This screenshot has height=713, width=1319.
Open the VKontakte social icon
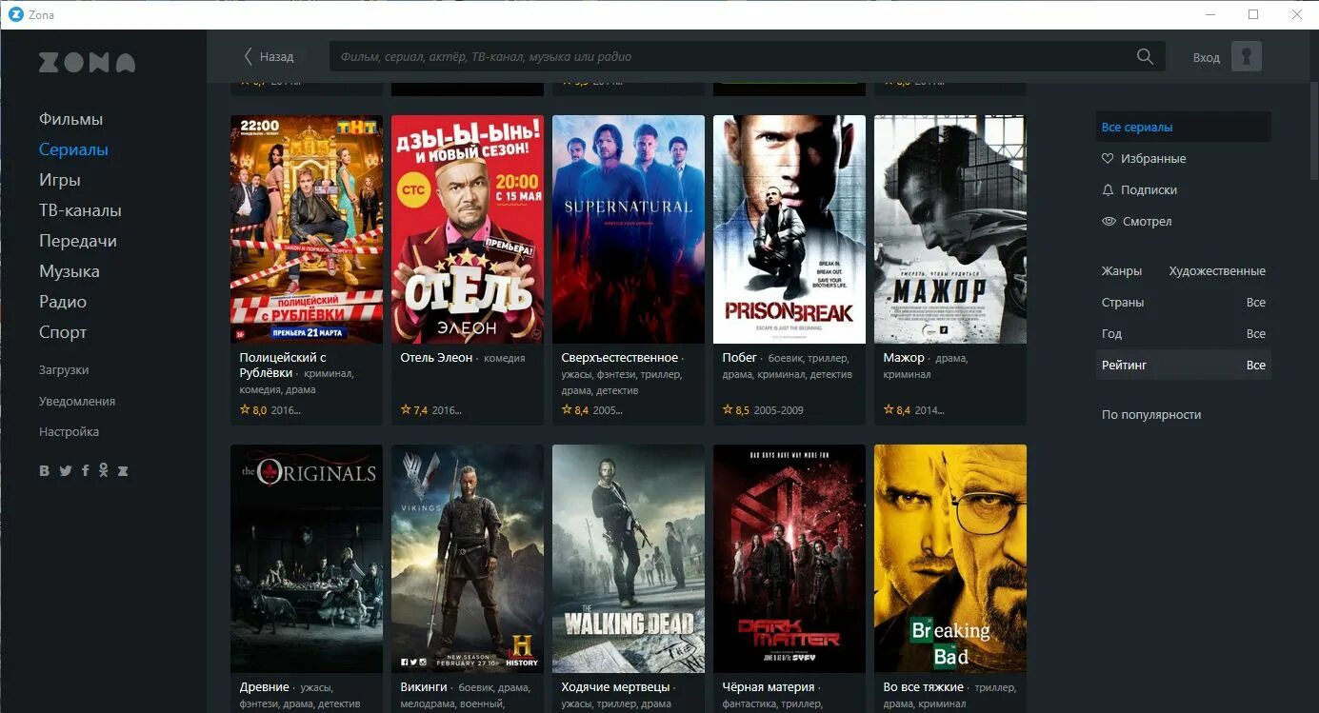tap(45, 470)
